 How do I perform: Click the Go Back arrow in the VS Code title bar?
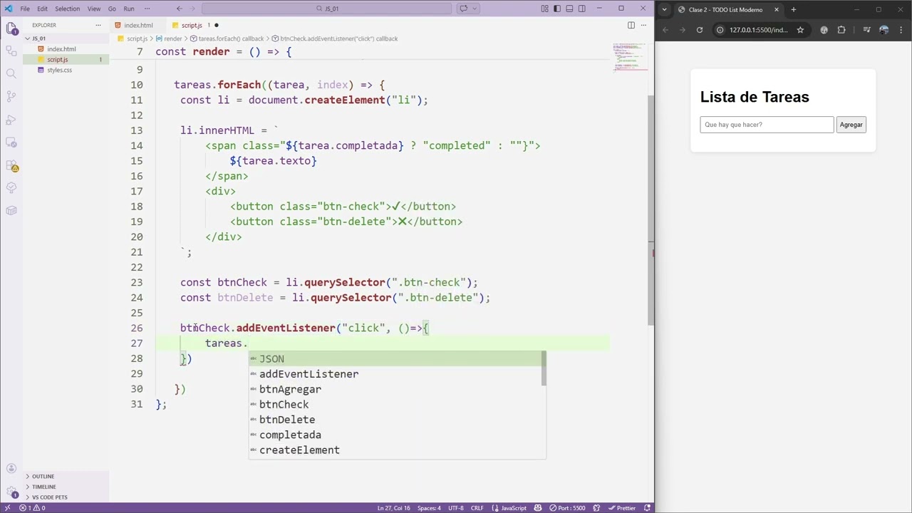point(179,9)
